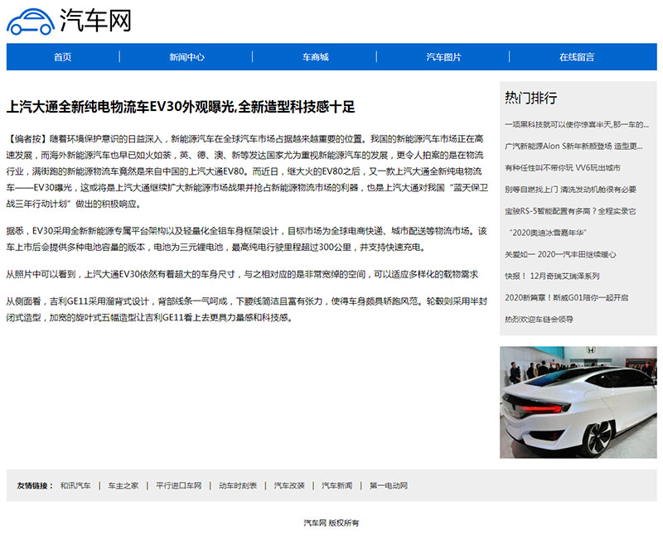Open the 汽车新闻 friendly link
This screenshot has height=544, width=663.
(336, 485)
